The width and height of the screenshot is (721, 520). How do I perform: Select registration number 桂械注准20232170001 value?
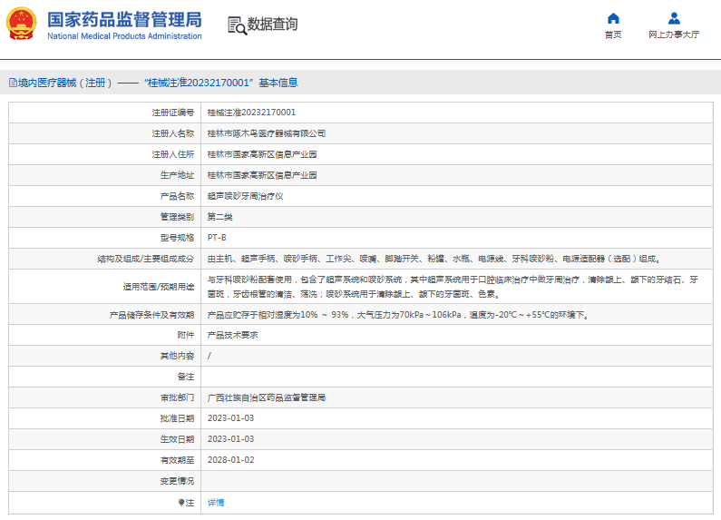pos(251,113)
